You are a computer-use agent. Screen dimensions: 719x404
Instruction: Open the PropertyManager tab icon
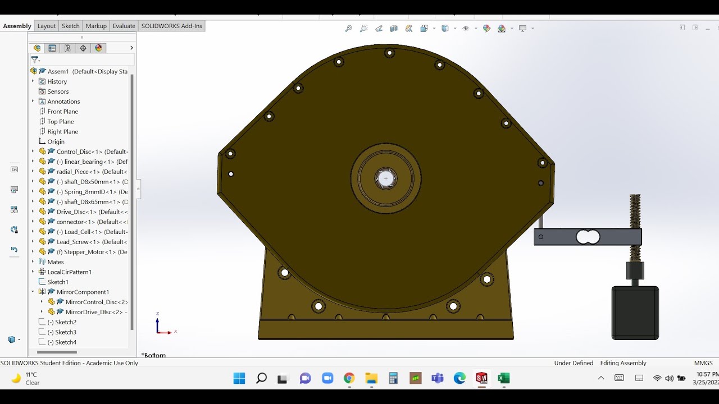point(52,48)
